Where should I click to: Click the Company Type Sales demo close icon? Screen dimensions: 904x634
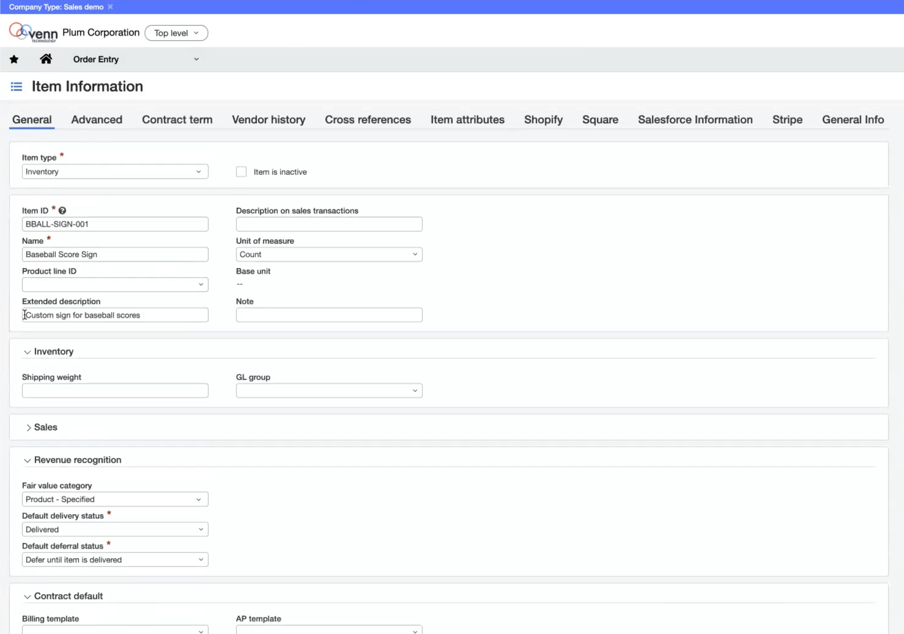(x=110, y=7)
